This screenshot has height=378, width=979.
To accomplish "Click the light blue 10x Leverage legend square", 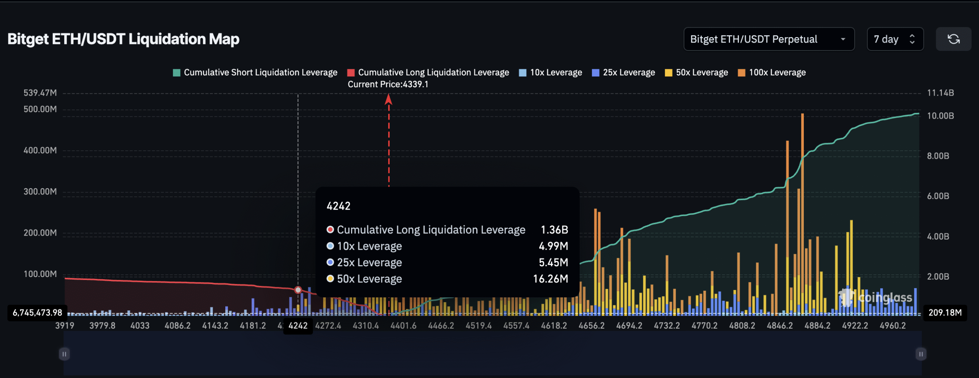I will pos(522,72).
